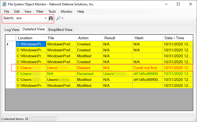Sort by the Action column header
Screen dimensions: 197x122
coord(83,38)
